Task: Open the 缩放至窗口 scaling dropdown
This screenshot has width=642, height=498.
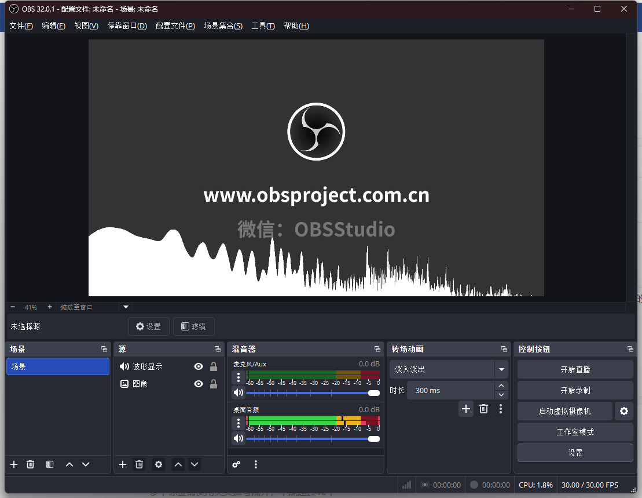Action: coord(126,307)
